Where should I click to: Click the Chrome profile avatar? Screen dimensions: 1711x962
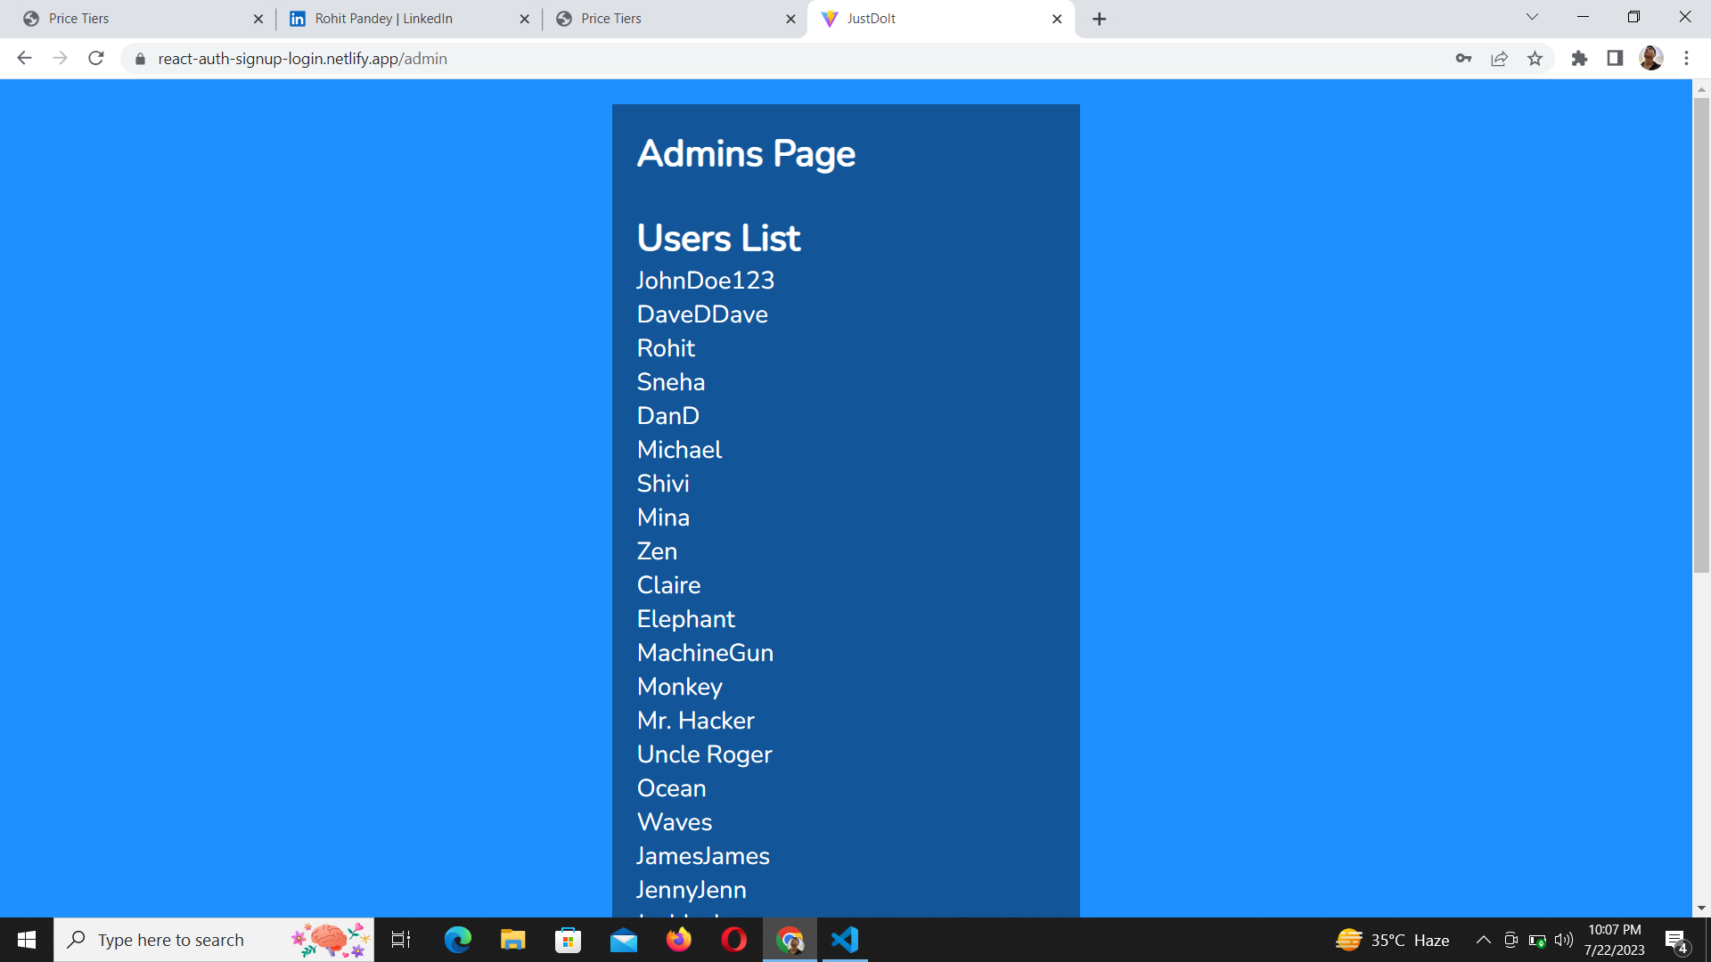[x=1650, y=59]
